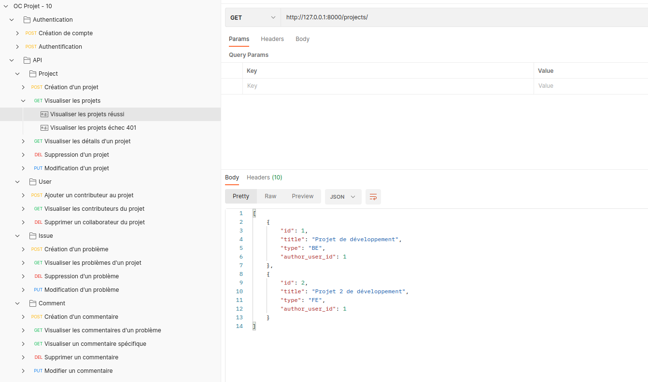Open the GET method dropdown
Viewport: 648px width, 382px height.
(x=253, y=17)
